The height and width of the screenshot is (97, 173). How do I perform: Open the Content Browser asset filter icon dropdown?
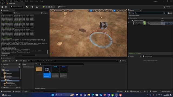[37, 64]
